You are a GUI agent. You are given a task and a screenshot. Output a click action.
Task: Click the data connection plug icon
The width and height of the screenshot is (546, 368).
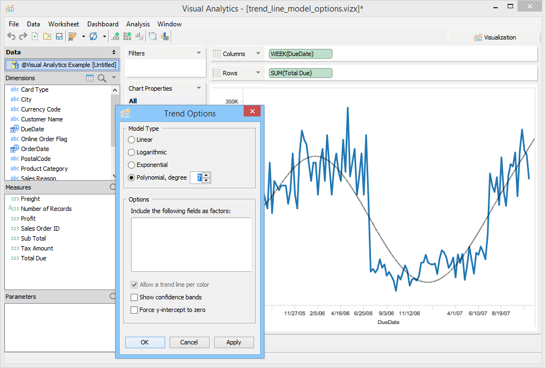72,36
